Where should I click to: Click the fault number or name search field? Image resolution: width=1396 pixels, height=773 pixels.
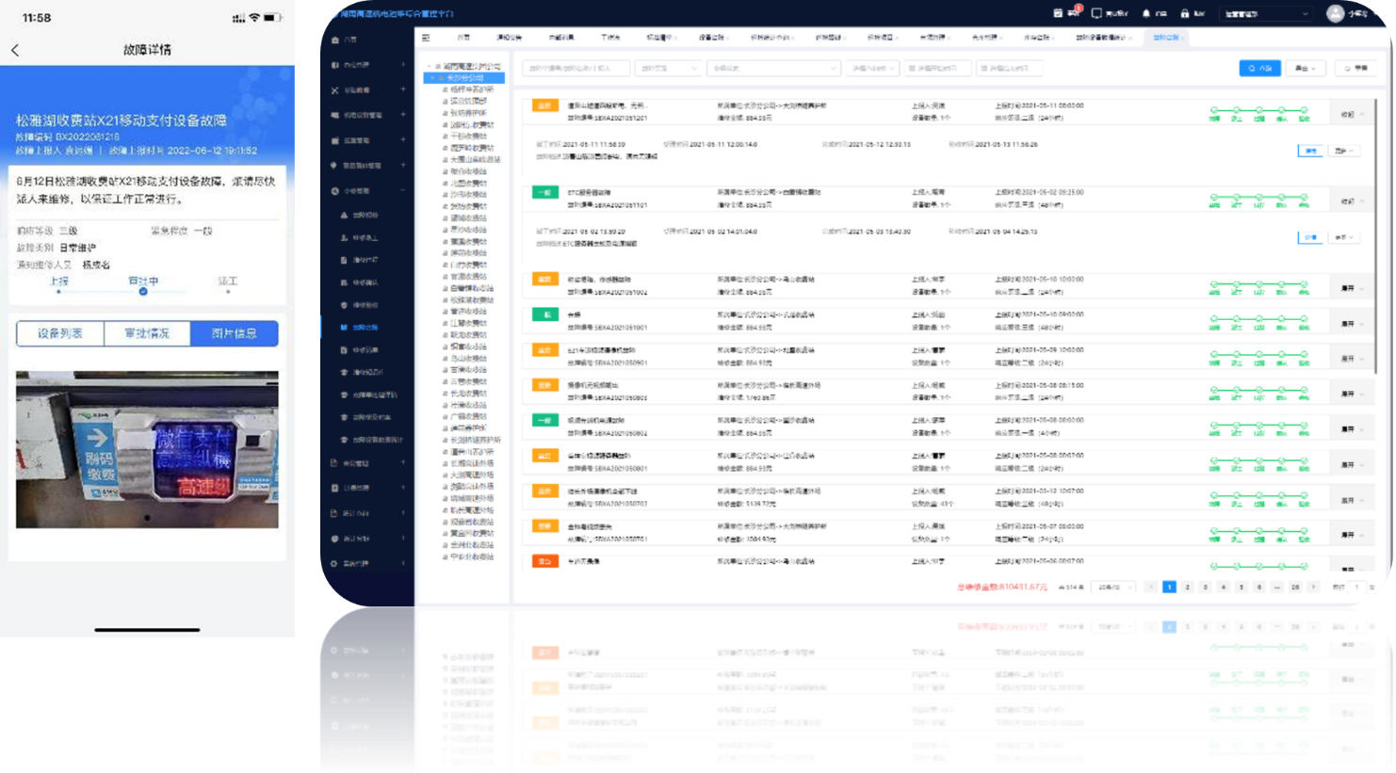(576, 69)
